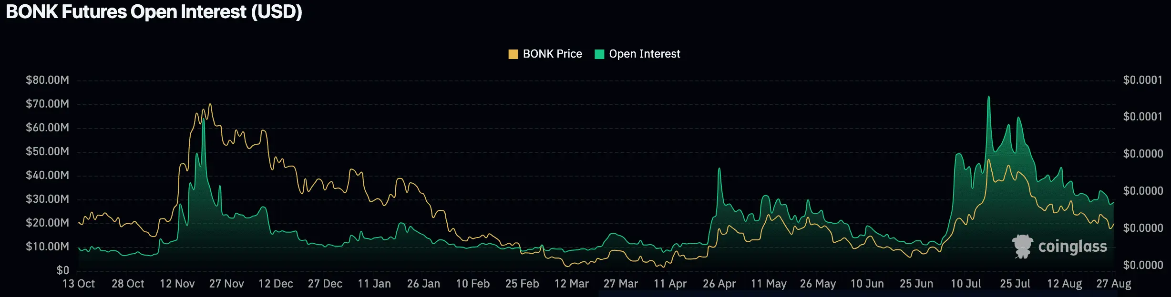Screen dimensions: 1171x297
Task: Toggle the Open Interest series label
Action: point(644,54)
